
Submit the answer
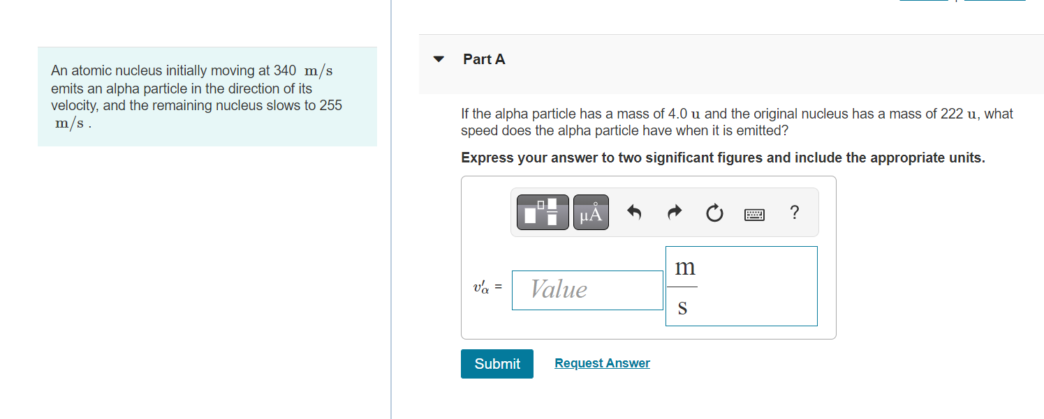(x=497, y=363)
